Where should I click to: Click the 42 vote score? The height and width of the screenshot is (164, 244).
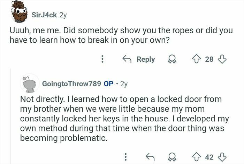coord(209,157)
